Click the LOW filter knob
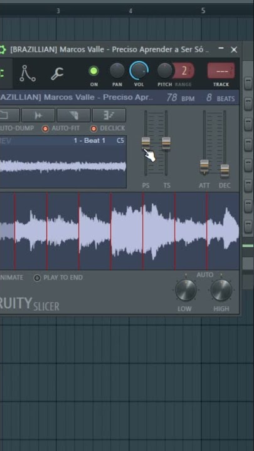The width and height of the screenshot is (254, 451). [x=186, y=290]
